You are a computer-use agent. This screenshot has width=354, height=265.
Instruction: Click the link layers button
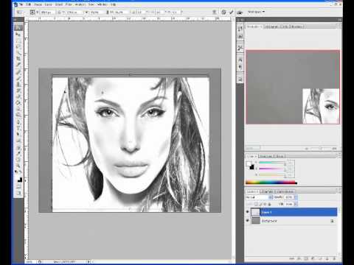click(x=292, y=258)
